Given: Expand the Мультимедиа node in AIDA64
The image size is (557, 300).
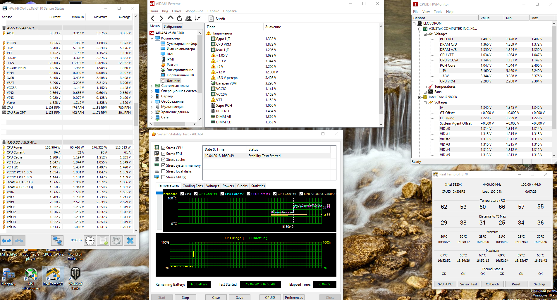Looking at the screenshot, I should point(152,107).
